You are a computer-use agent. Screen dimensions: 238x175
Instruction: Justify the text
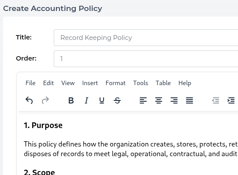[x=190, y=100]
